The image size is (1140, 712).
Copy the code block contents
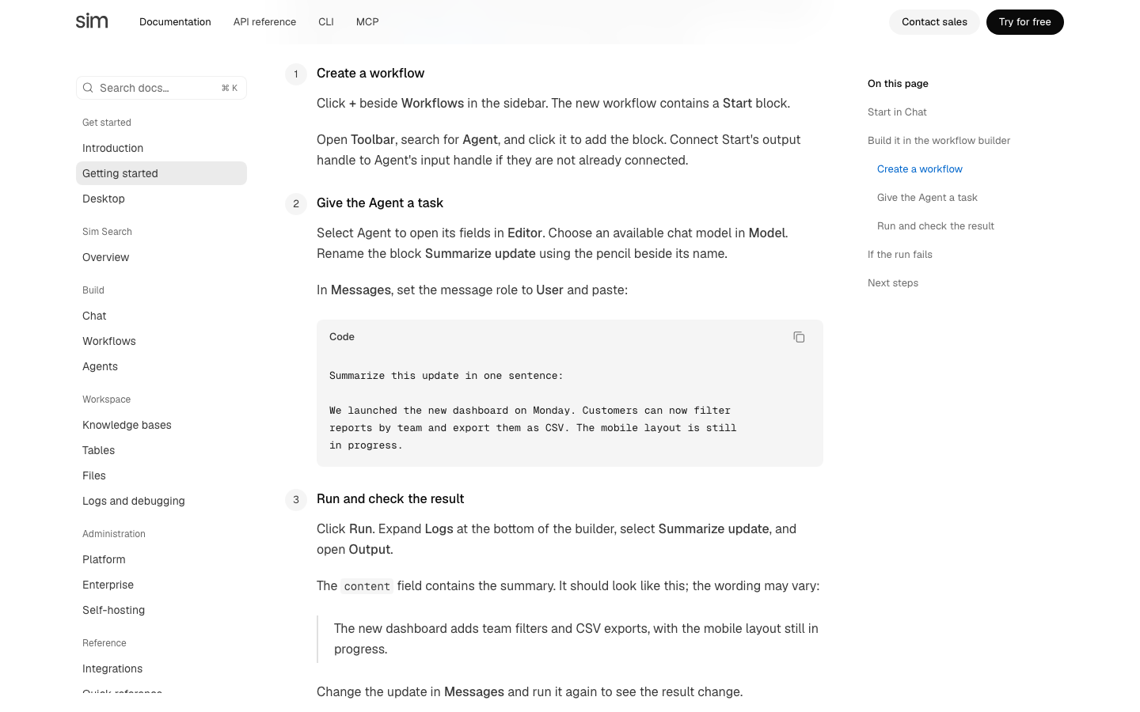pos(799,337)
